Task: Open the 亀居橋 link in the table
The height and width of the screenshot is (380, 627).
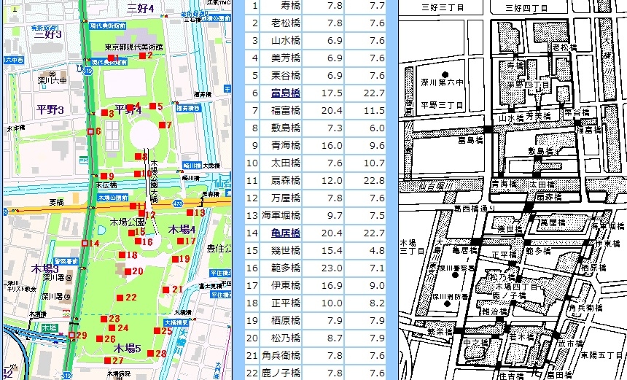Action: click(x=286, y=233)
